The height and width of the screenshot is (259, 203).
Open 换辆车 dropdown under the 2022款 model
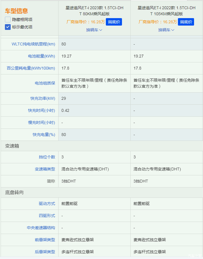(166, 30)
